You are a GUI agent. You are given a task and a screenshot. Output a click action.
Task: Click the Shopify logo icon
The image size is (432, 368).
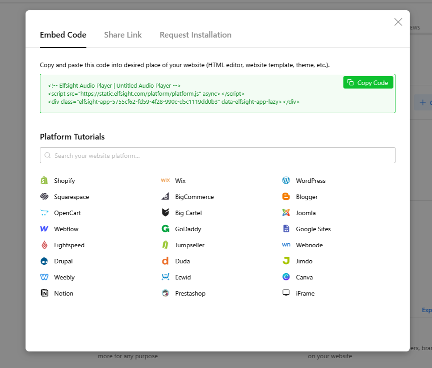click(x=44, y=181)
